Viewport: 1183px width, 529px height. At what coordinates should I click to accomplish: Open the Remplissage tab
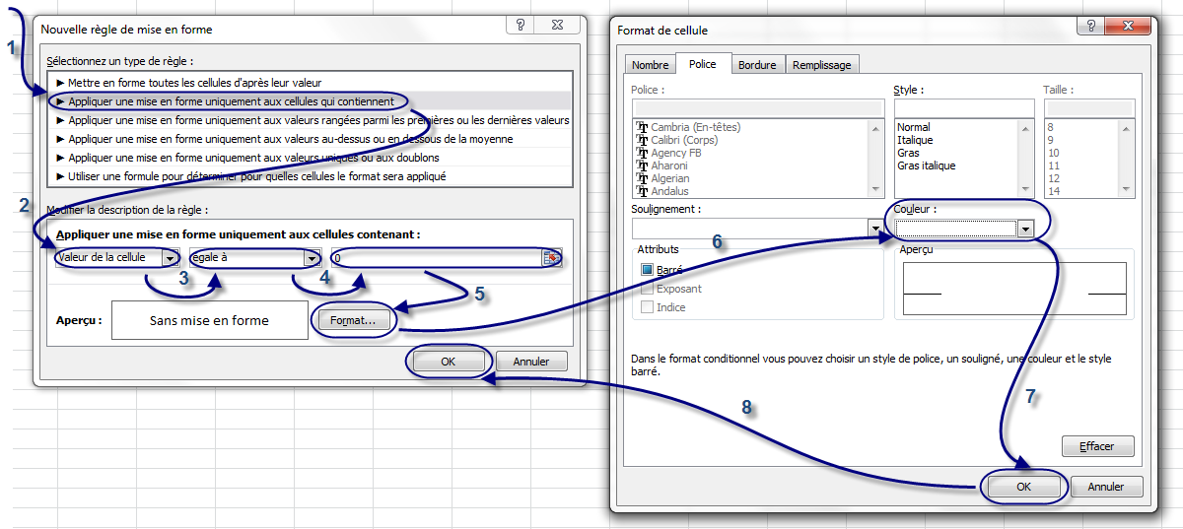pos(821,65)
